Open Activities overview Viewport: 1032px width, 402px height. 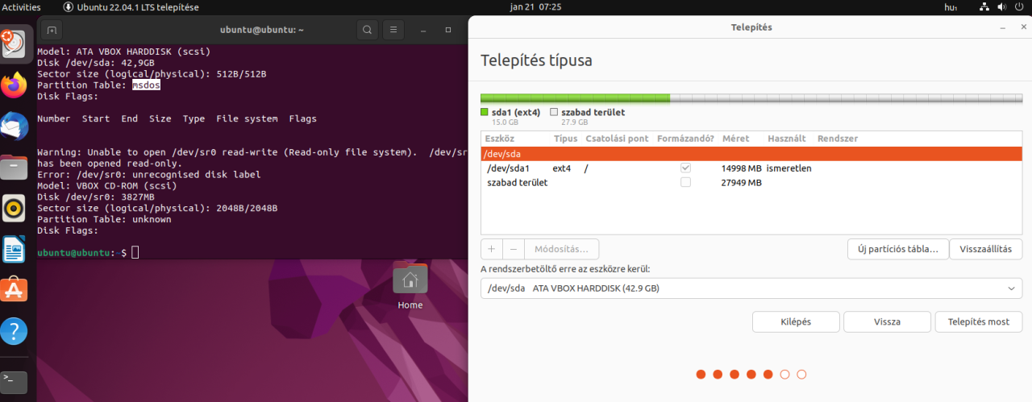click(x=22, y=6)
